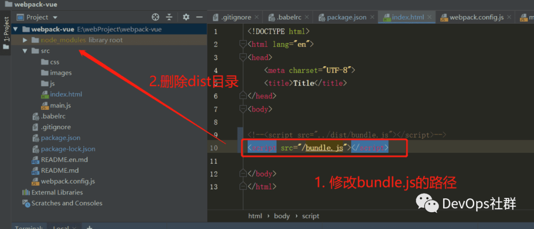The image size is (534, 229).
Task: Open package-lock.json in the project tree
Action: tap(64, 149)
